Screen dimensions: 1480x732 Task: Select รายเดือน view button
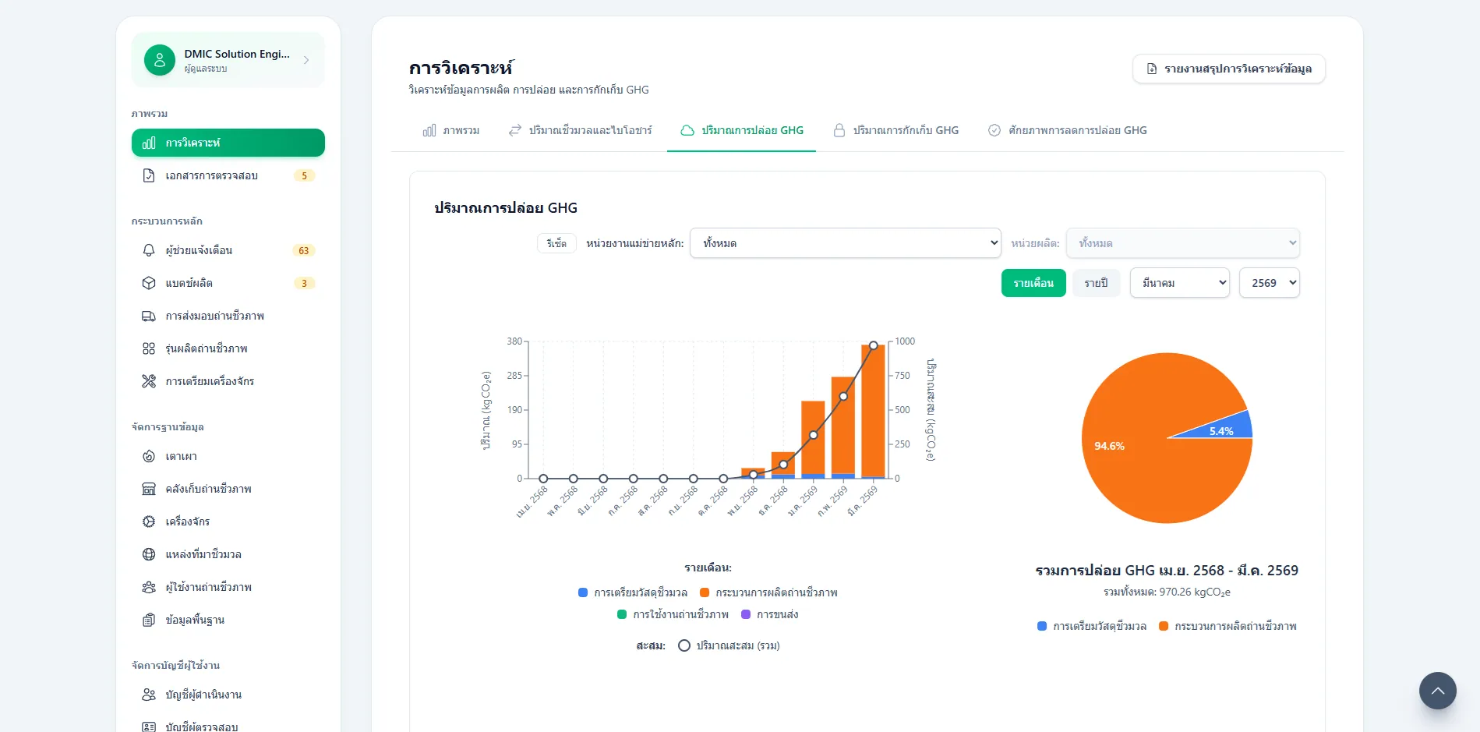(1033, 283)
